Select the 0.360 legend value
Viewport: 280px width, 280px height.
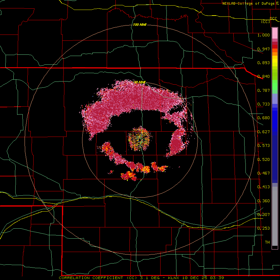264,201
